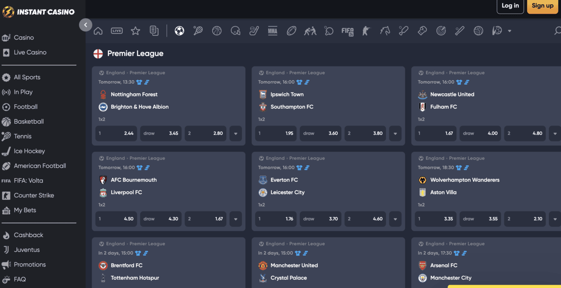The width and height of the screenshot is (561, 288).
Task: Go to the sportsbook home icon
Action: pyautogui.click(x=98, y=31)
